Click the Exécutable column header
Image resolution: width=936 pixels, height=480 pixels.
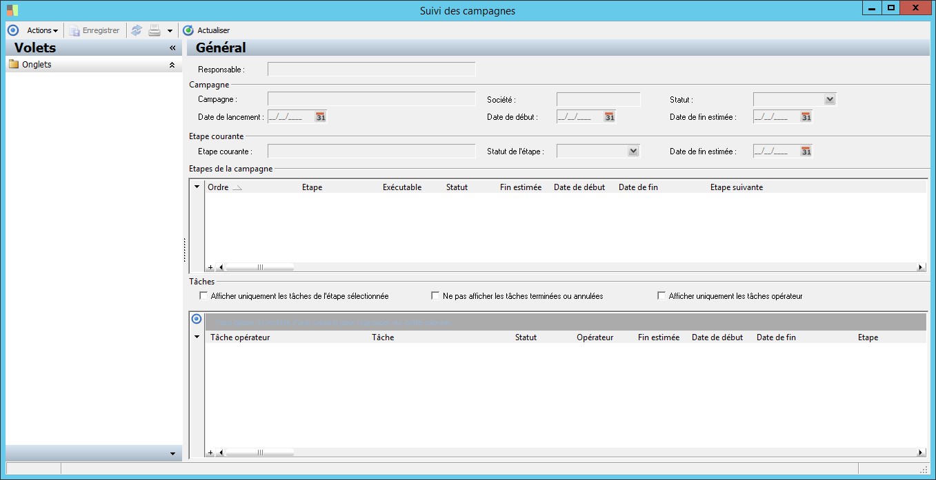pyautogui.click(x=402, y=187)
